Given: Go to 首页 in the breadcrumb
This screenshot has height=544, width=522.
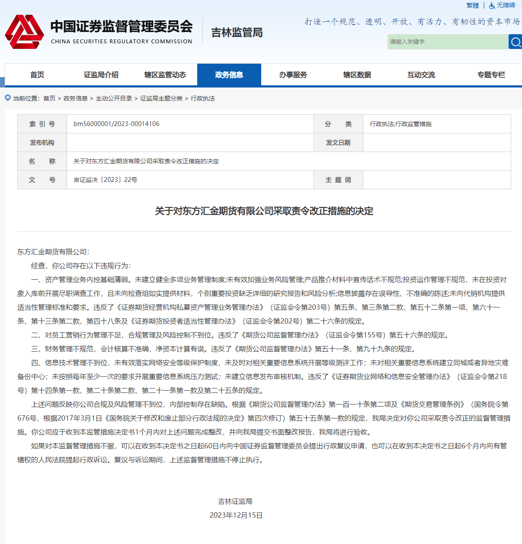Looking at the screenshot, I should click(49, 98).
